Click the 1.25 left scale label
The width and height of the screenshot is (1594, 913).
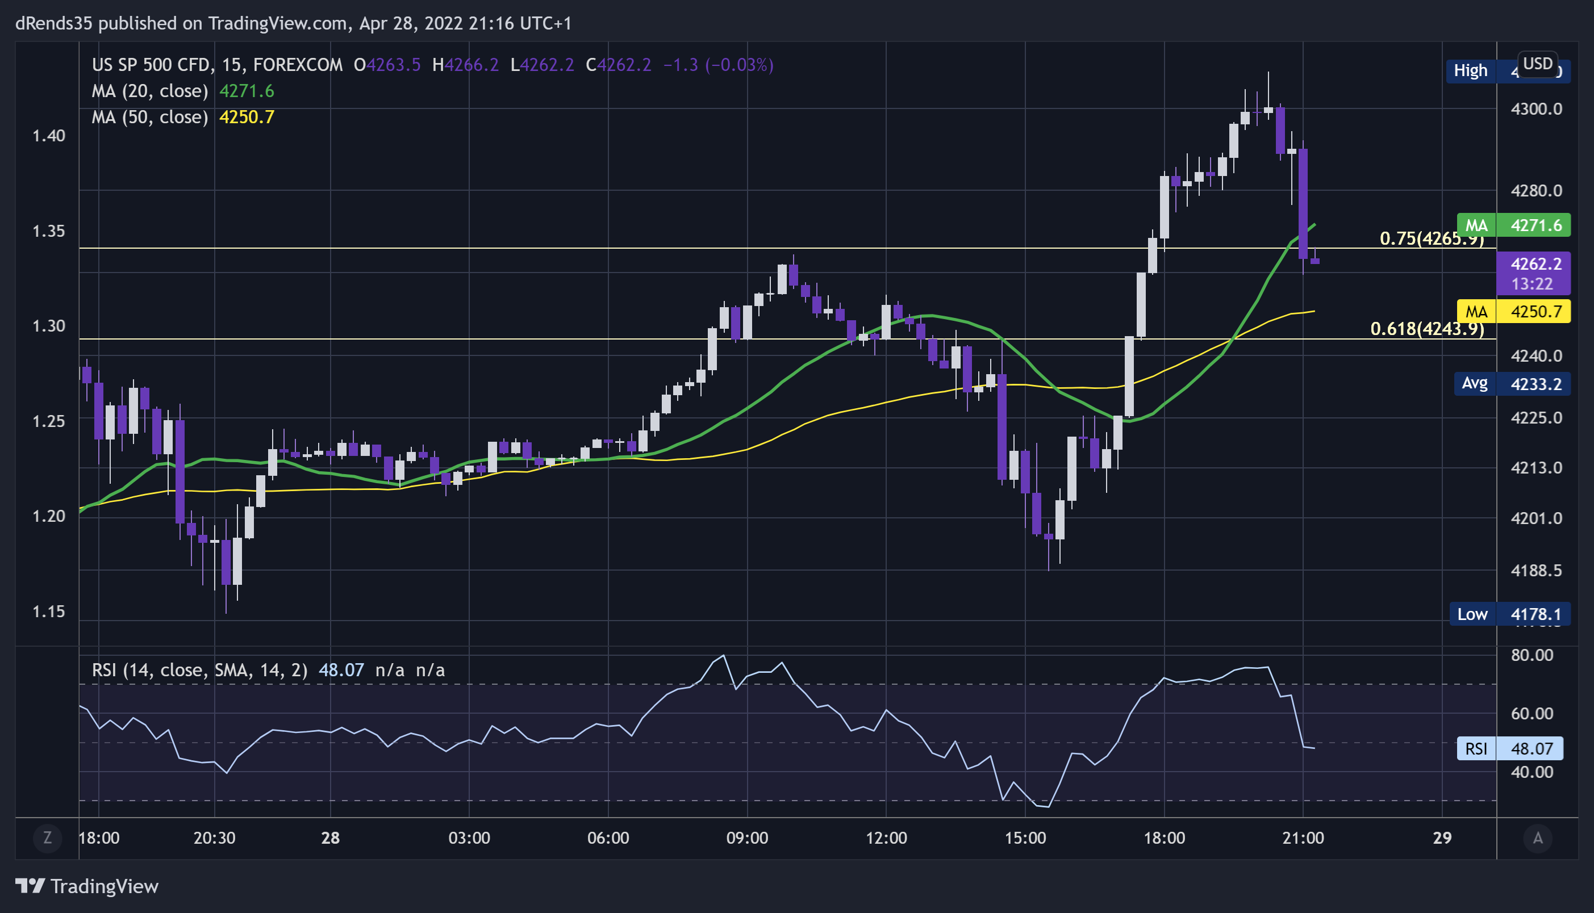49,421
